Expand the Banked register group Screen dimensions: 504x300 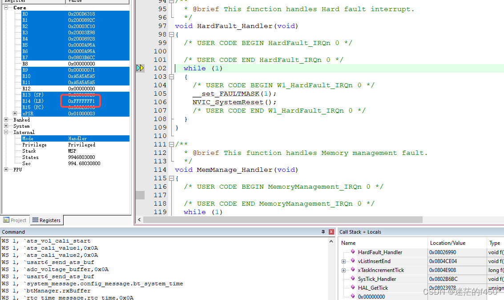click(6, 120)
